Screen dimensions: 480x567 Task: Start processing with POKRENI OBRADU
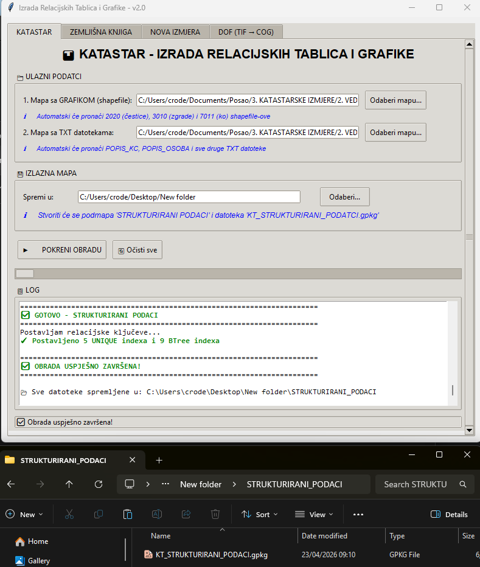coord(62,250)
